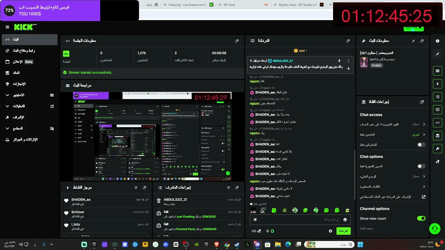
Task: Expand the التحليلات sidebar section
Action: click(x=30, y=106)
